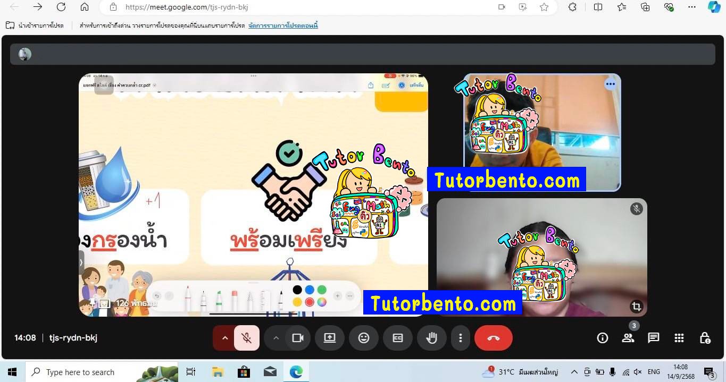Turn off the camera in Meet
The height and width of the screenshot is (382, 726).
click(298, 338)
